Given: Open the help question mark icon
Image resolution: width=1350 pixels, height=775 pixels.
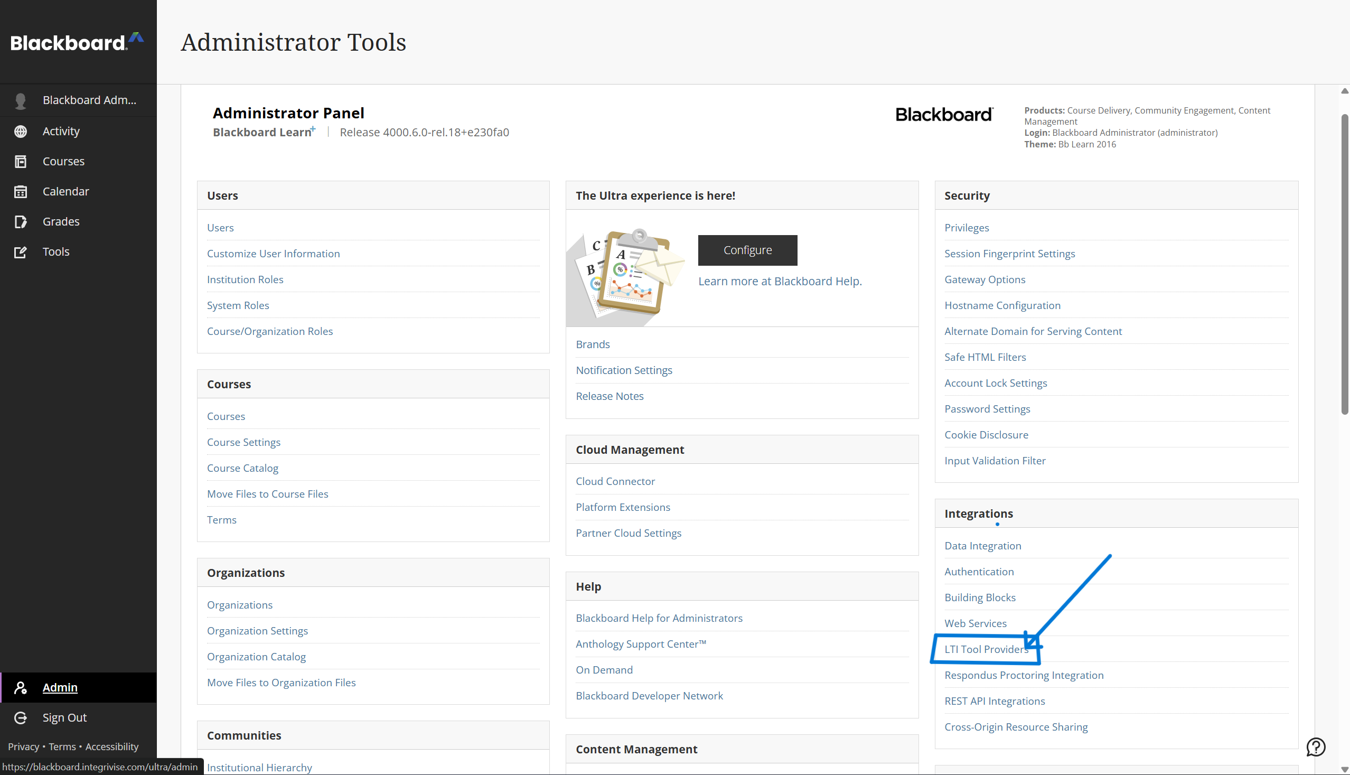Looking at the screenshot, I should [x=1316, y=747].
